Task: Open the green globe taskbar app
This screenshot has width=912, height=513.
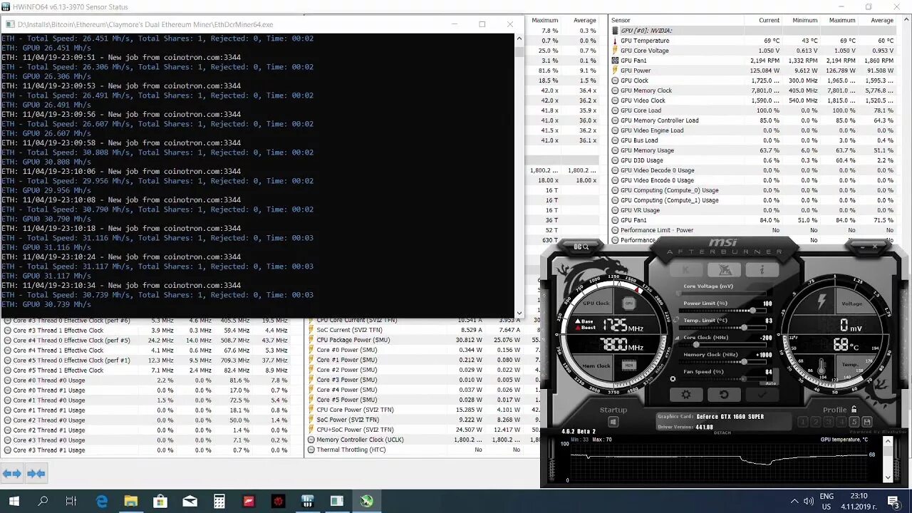Action: (x=366, y=501)
